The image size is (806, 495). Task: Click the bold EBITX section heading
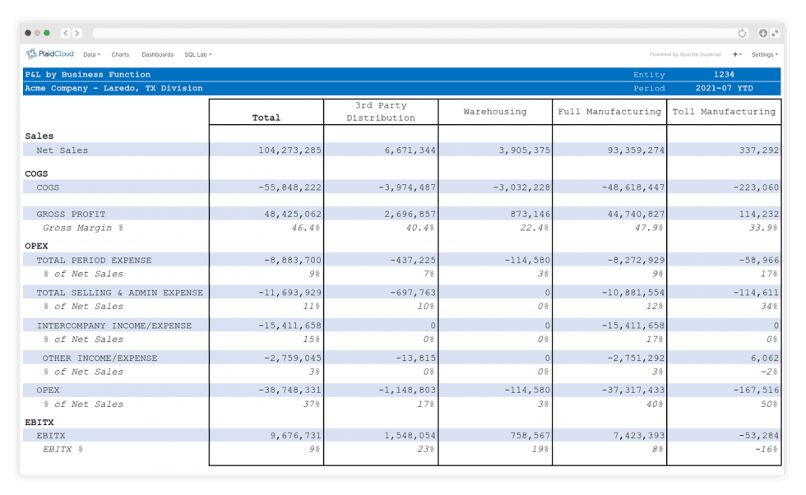[x=39, y=423]
